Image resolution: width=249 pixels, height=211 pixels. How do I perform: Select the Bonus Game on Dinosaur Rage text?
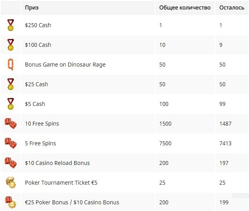point(65,65)
